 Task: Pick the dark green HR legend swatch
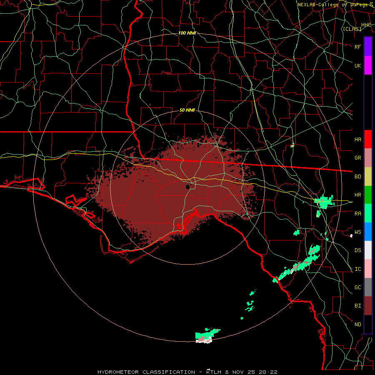(x=368, y=195)
